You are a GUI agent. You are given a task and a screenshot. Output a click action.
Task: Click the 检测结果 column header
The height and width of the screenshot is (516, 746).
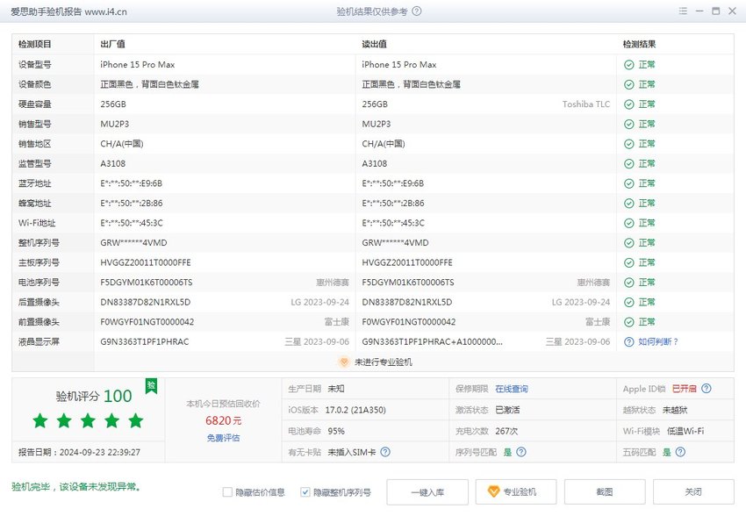(640, 44)
